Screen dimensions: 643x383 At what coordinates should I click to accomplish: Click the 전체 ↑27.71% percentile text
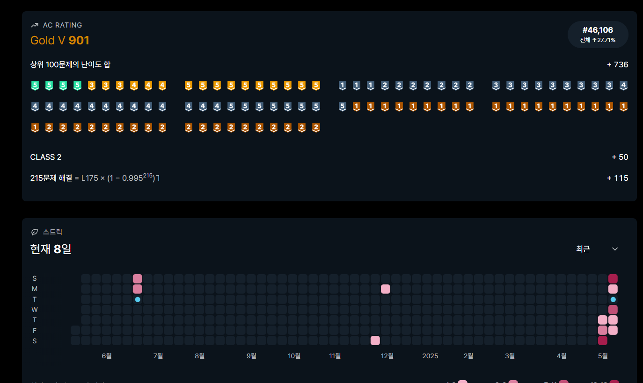[x=598, y=40]
